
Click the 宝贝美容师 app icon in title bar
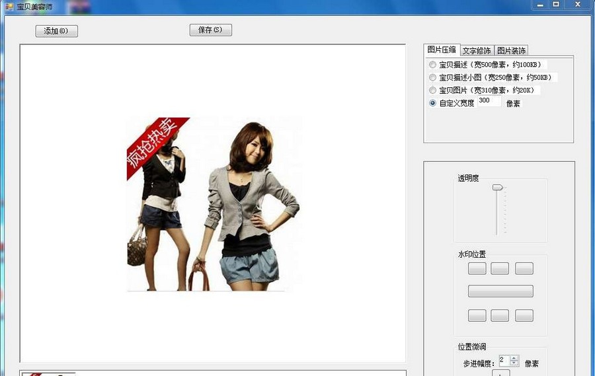[9, 7]
